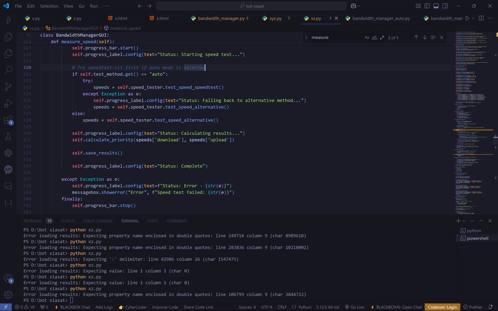Open the Customize Layout icon
498x311 pixels.
(418, 6)
